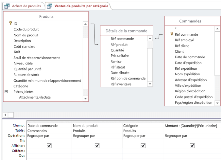Select the Détails de la commande title bar

tap(127, 31)
